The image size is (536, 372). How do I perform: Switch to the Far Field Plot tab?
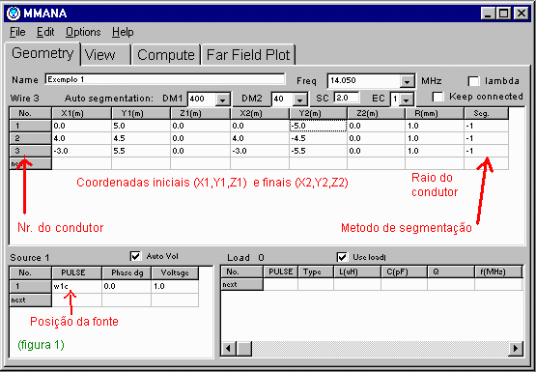pyautogui.click(x=248, y=55)
